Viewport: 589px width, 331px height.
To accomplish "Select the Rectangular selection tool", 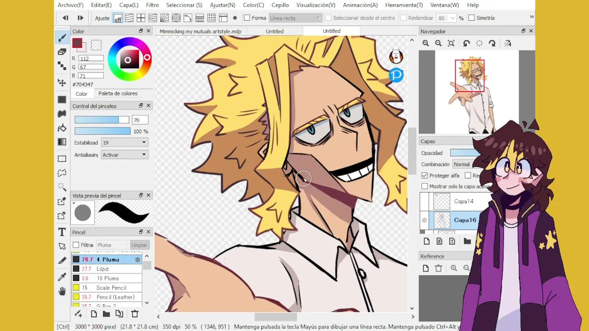I will 62,159.
